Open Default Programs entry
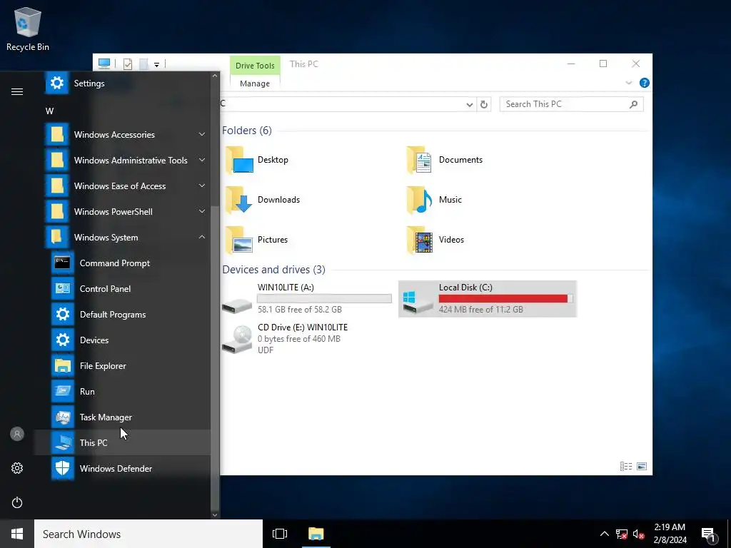This screenshot has height=548, width=731. coord(123,315)
